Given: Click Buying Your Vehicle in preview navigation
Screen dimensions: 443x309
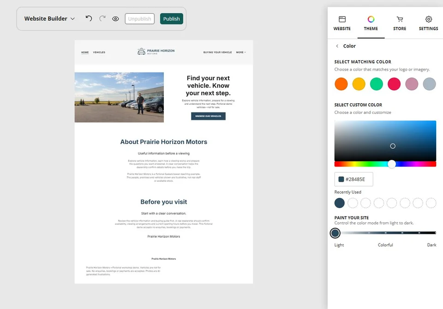Looking at the screenshot, I should [x=217, y=52].
